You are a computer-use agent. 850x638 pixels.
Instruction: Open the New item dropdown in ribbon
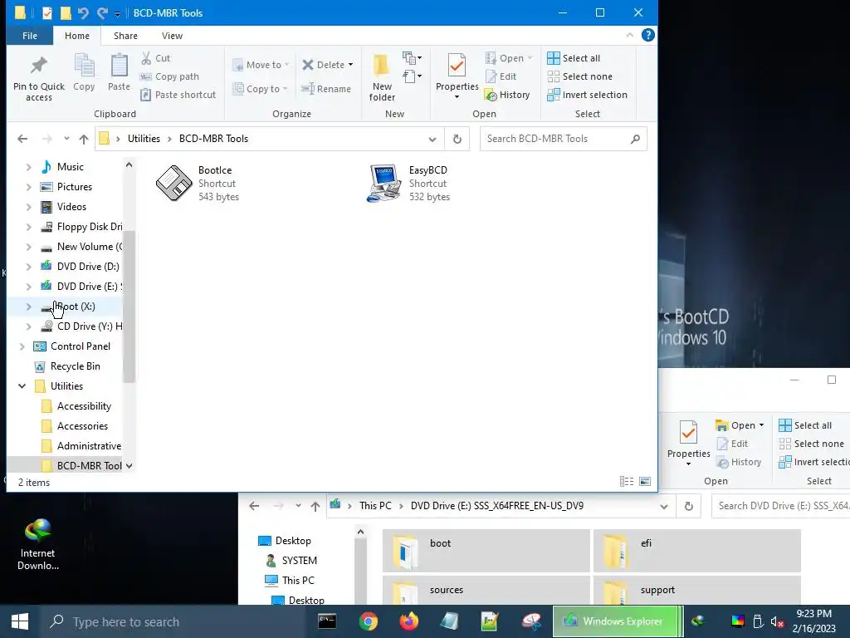coord(412,57)
